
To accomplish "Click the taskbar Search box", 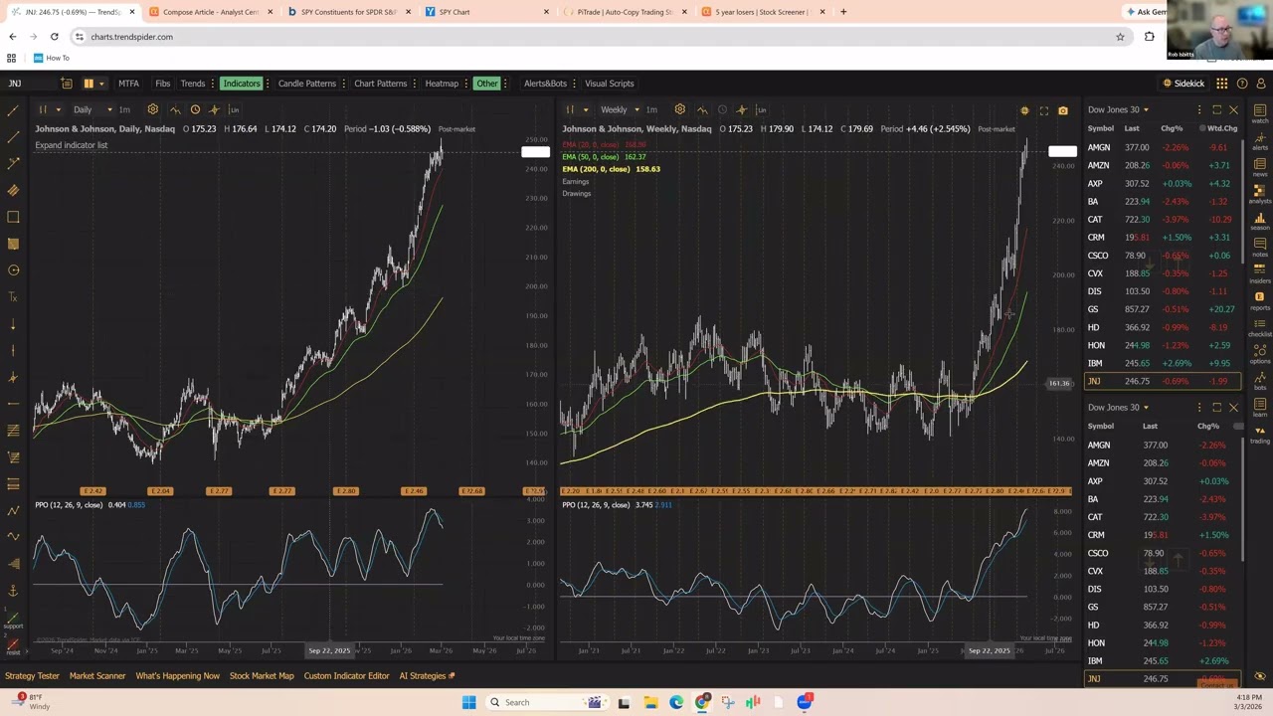I will click(x=547, y=702).
